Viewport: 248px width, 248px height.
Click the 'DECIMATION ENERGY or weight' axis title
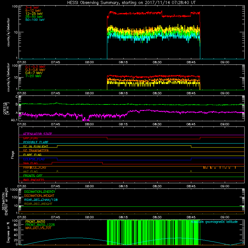coord(5,201)
